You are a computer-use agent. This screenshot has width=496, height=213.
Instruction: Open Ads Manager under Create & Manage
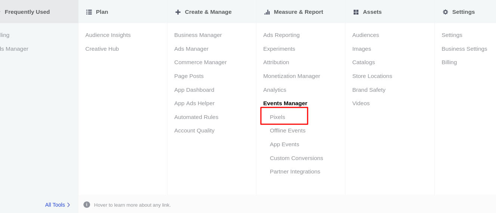click(x=191, y=49)
